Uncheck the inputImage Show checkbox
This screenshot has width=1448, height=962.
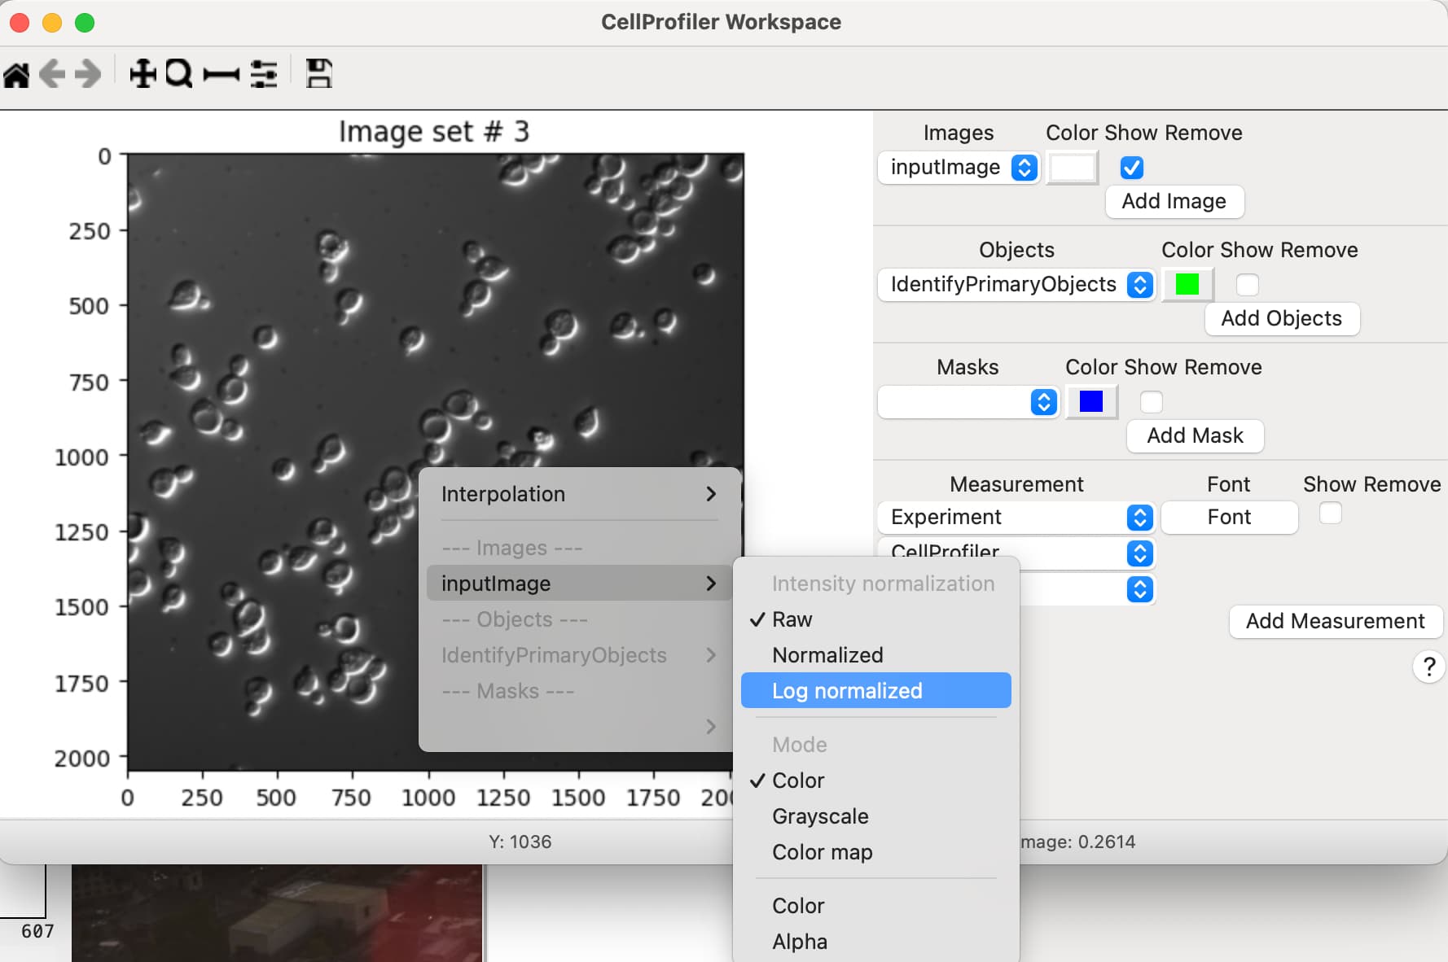click(1132, 168)
